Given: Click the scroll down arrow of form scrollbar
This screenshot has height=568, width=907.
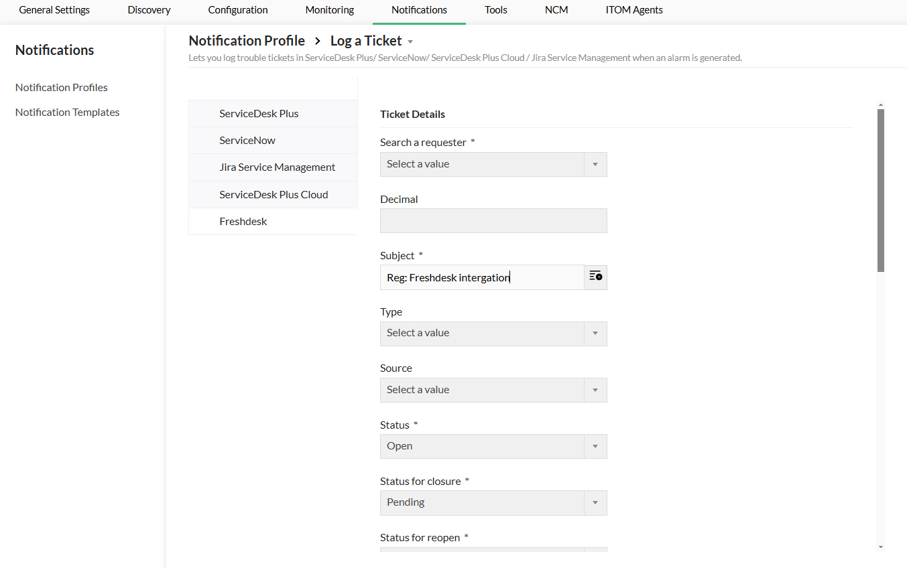Looking at the screenshot, I should pos(881,547).
